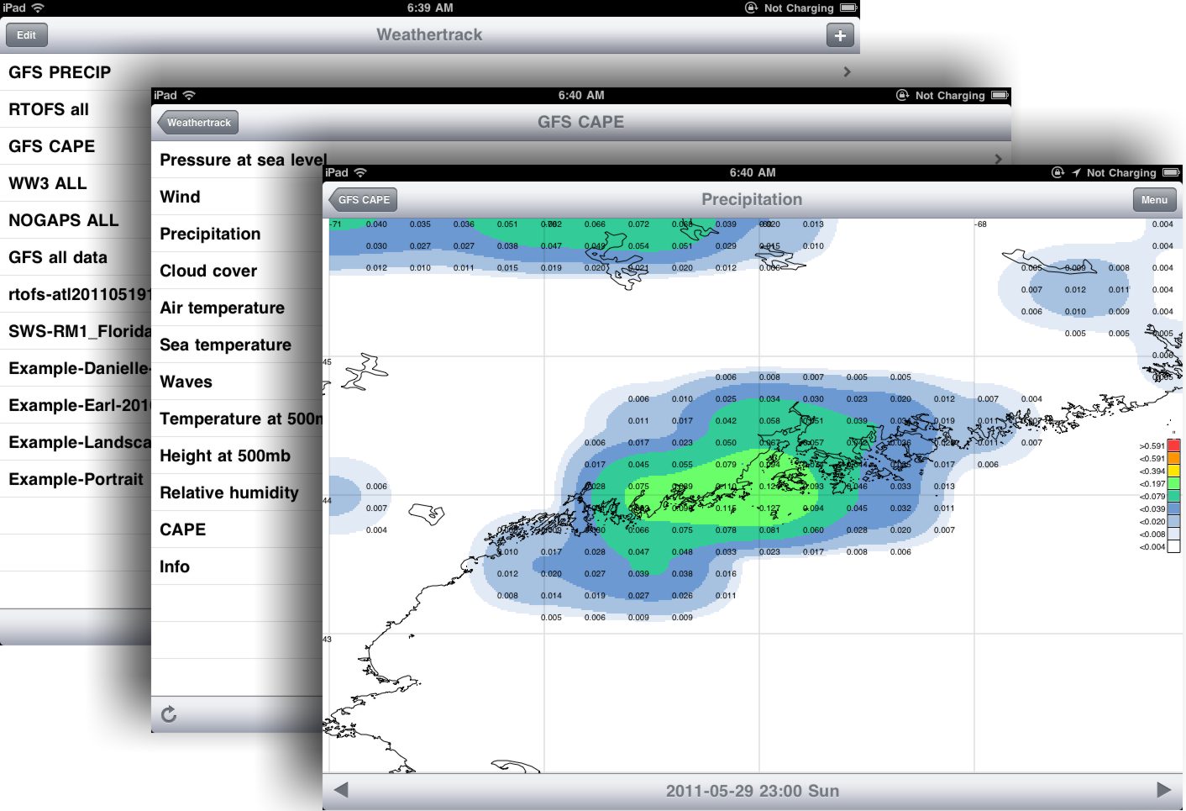This screenshot has height=811, width=1186.
Task: Click orientation lock icon in GFS CAPE status bar
Action: [x=903, y=95]
